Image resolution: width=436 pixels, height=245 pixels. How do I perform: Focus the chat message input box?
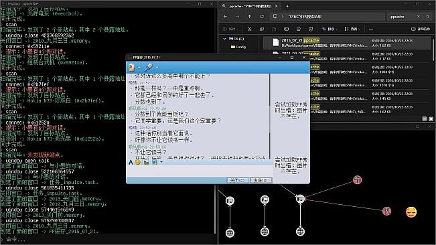[199, 171]
